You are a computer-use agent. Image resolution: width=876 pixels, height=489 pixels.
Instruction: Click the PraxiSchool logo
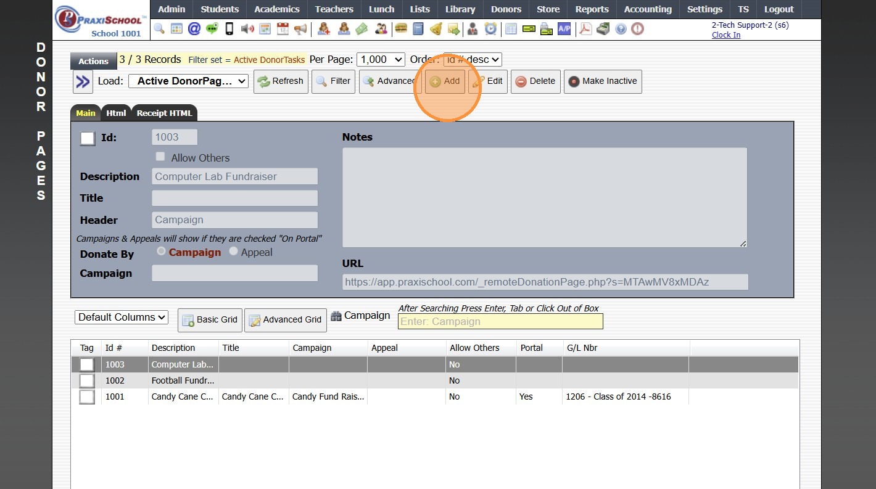[x=101, y=20]
